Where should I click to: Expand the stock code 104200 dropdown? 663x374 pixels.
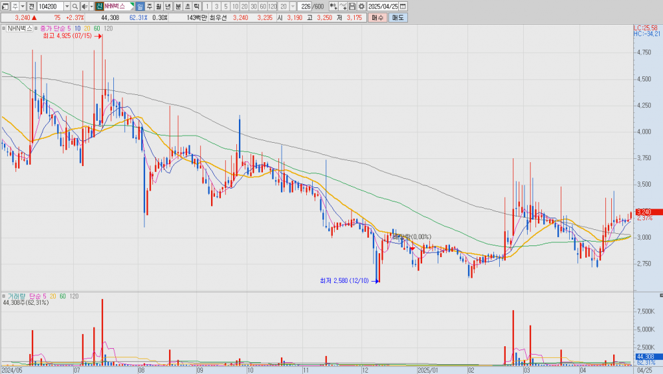(x=67, y=6)
